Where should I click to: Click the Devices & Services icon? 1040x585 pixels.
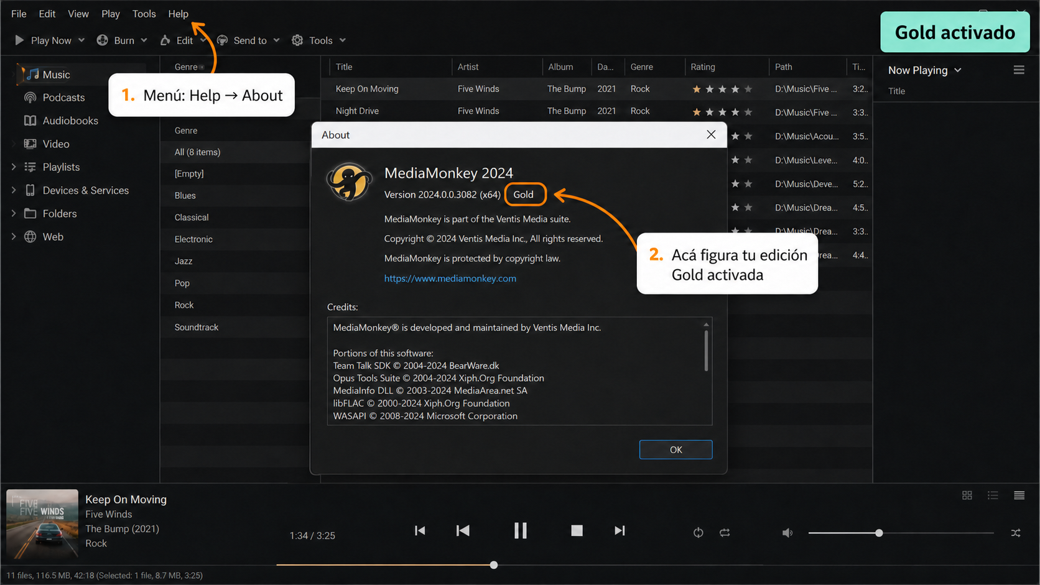(30, 190)
